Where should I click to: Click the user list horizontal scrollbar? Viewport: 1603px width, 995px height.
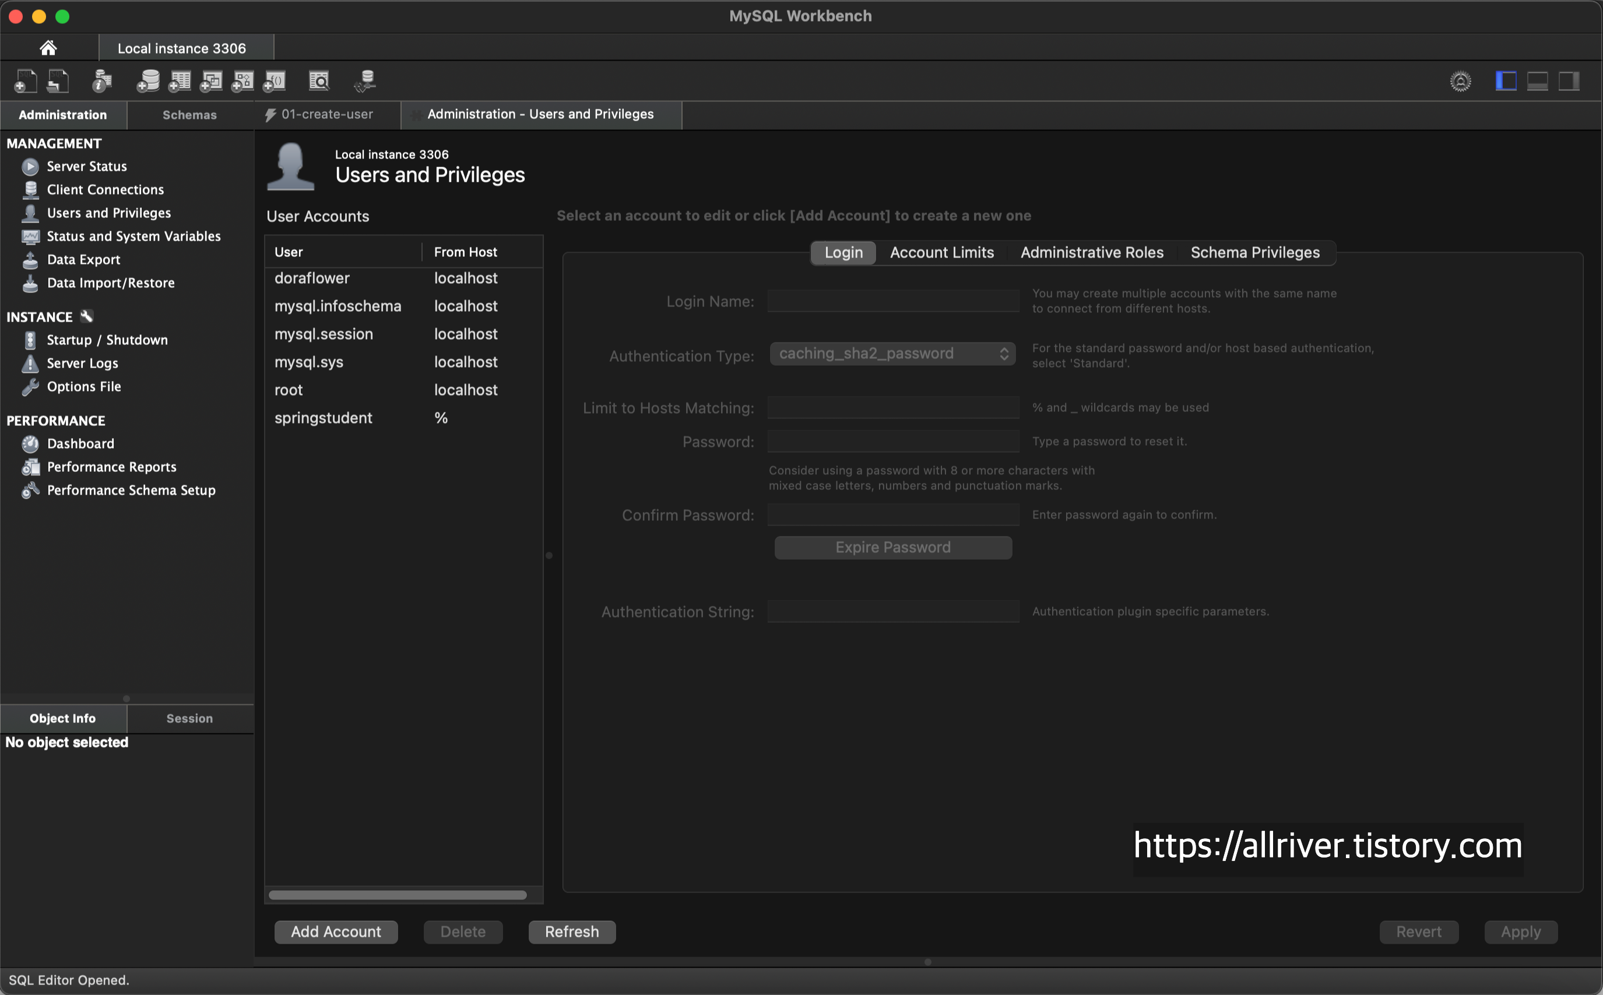coord(397,895)
